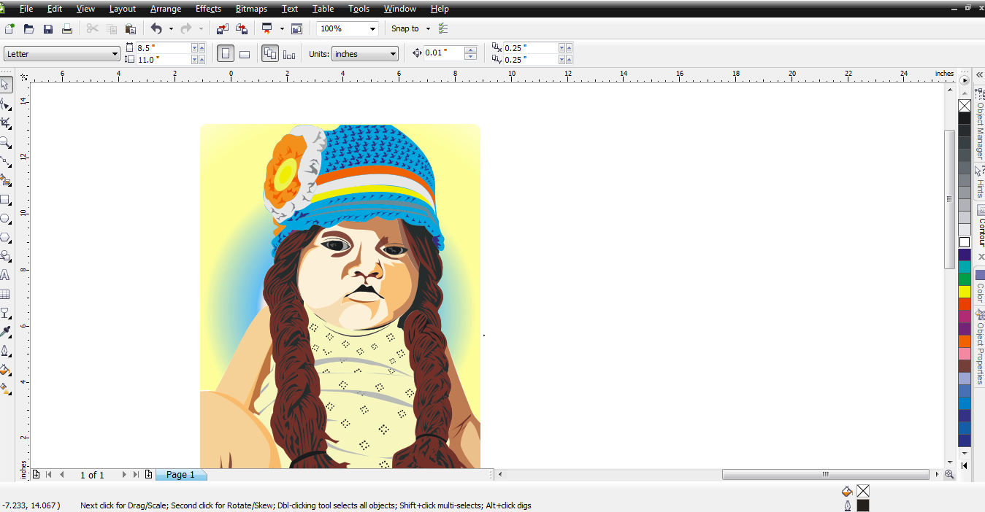
Task: Enable units for all objects mode
Action: [x=270, y=53]
